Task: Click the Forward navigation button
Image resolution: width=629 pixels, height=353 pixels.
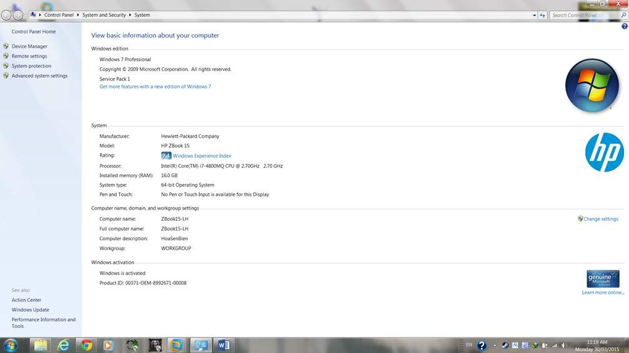Action: click(x=18, y=15)
